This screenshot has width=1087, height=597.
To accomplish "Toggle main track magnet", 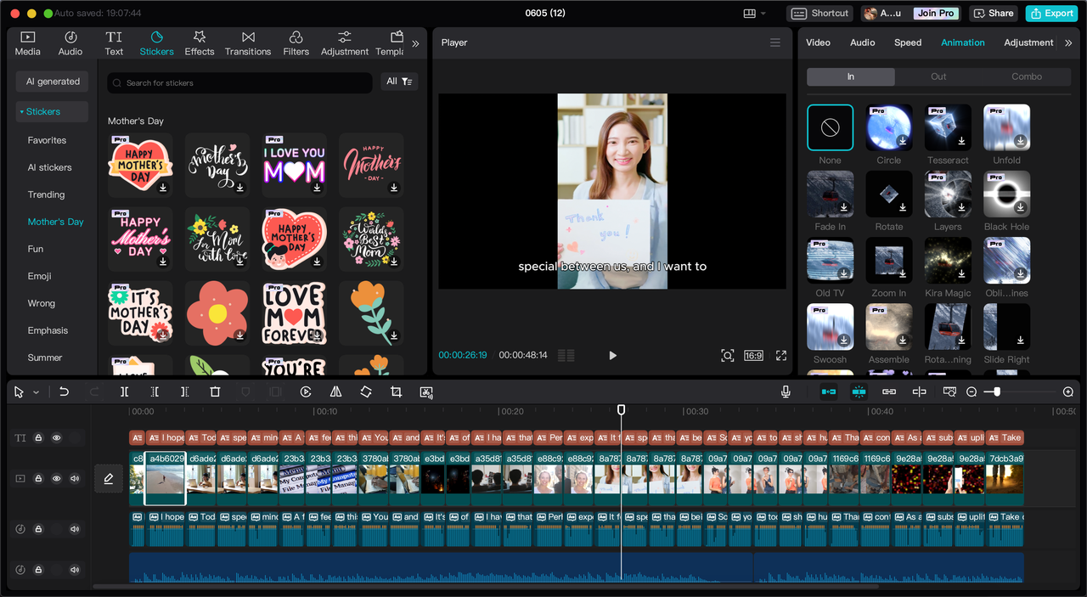I will click(x=828, y=391).
